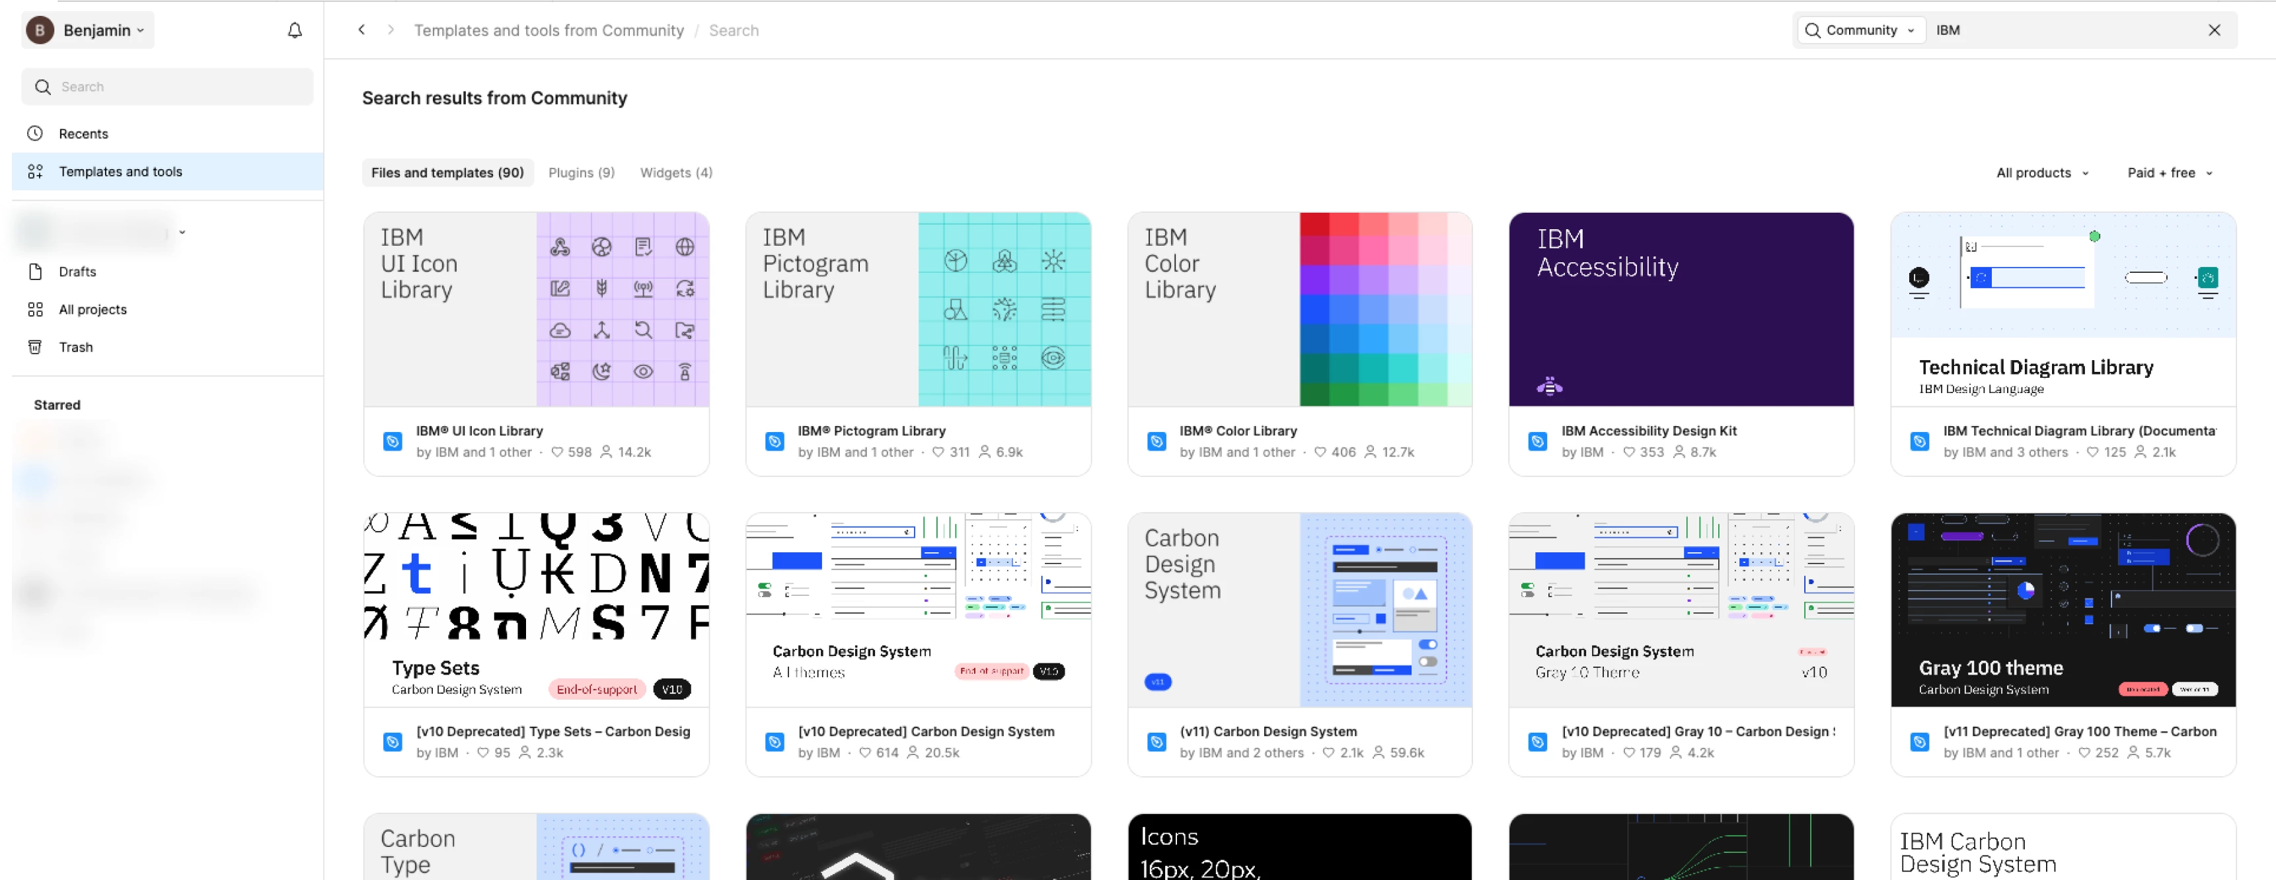The width and height of the screenshot is (2276, 880).
Task: Open IBM® Pictogram Library title link
Action: click(872, 430)
